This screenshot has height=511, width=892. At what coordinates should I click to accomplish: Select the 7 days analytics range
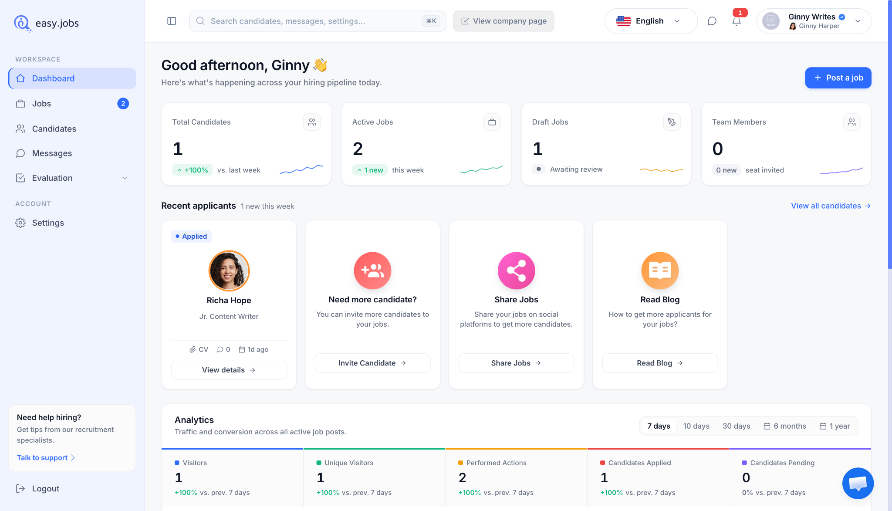pos(659,426)
